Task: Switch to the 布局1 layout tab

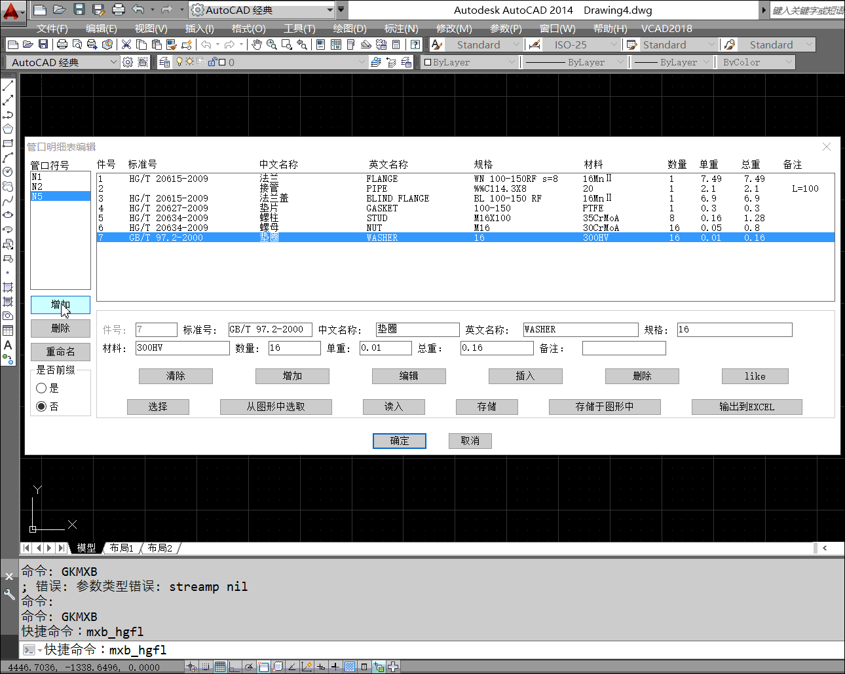Action: (122, 548)
